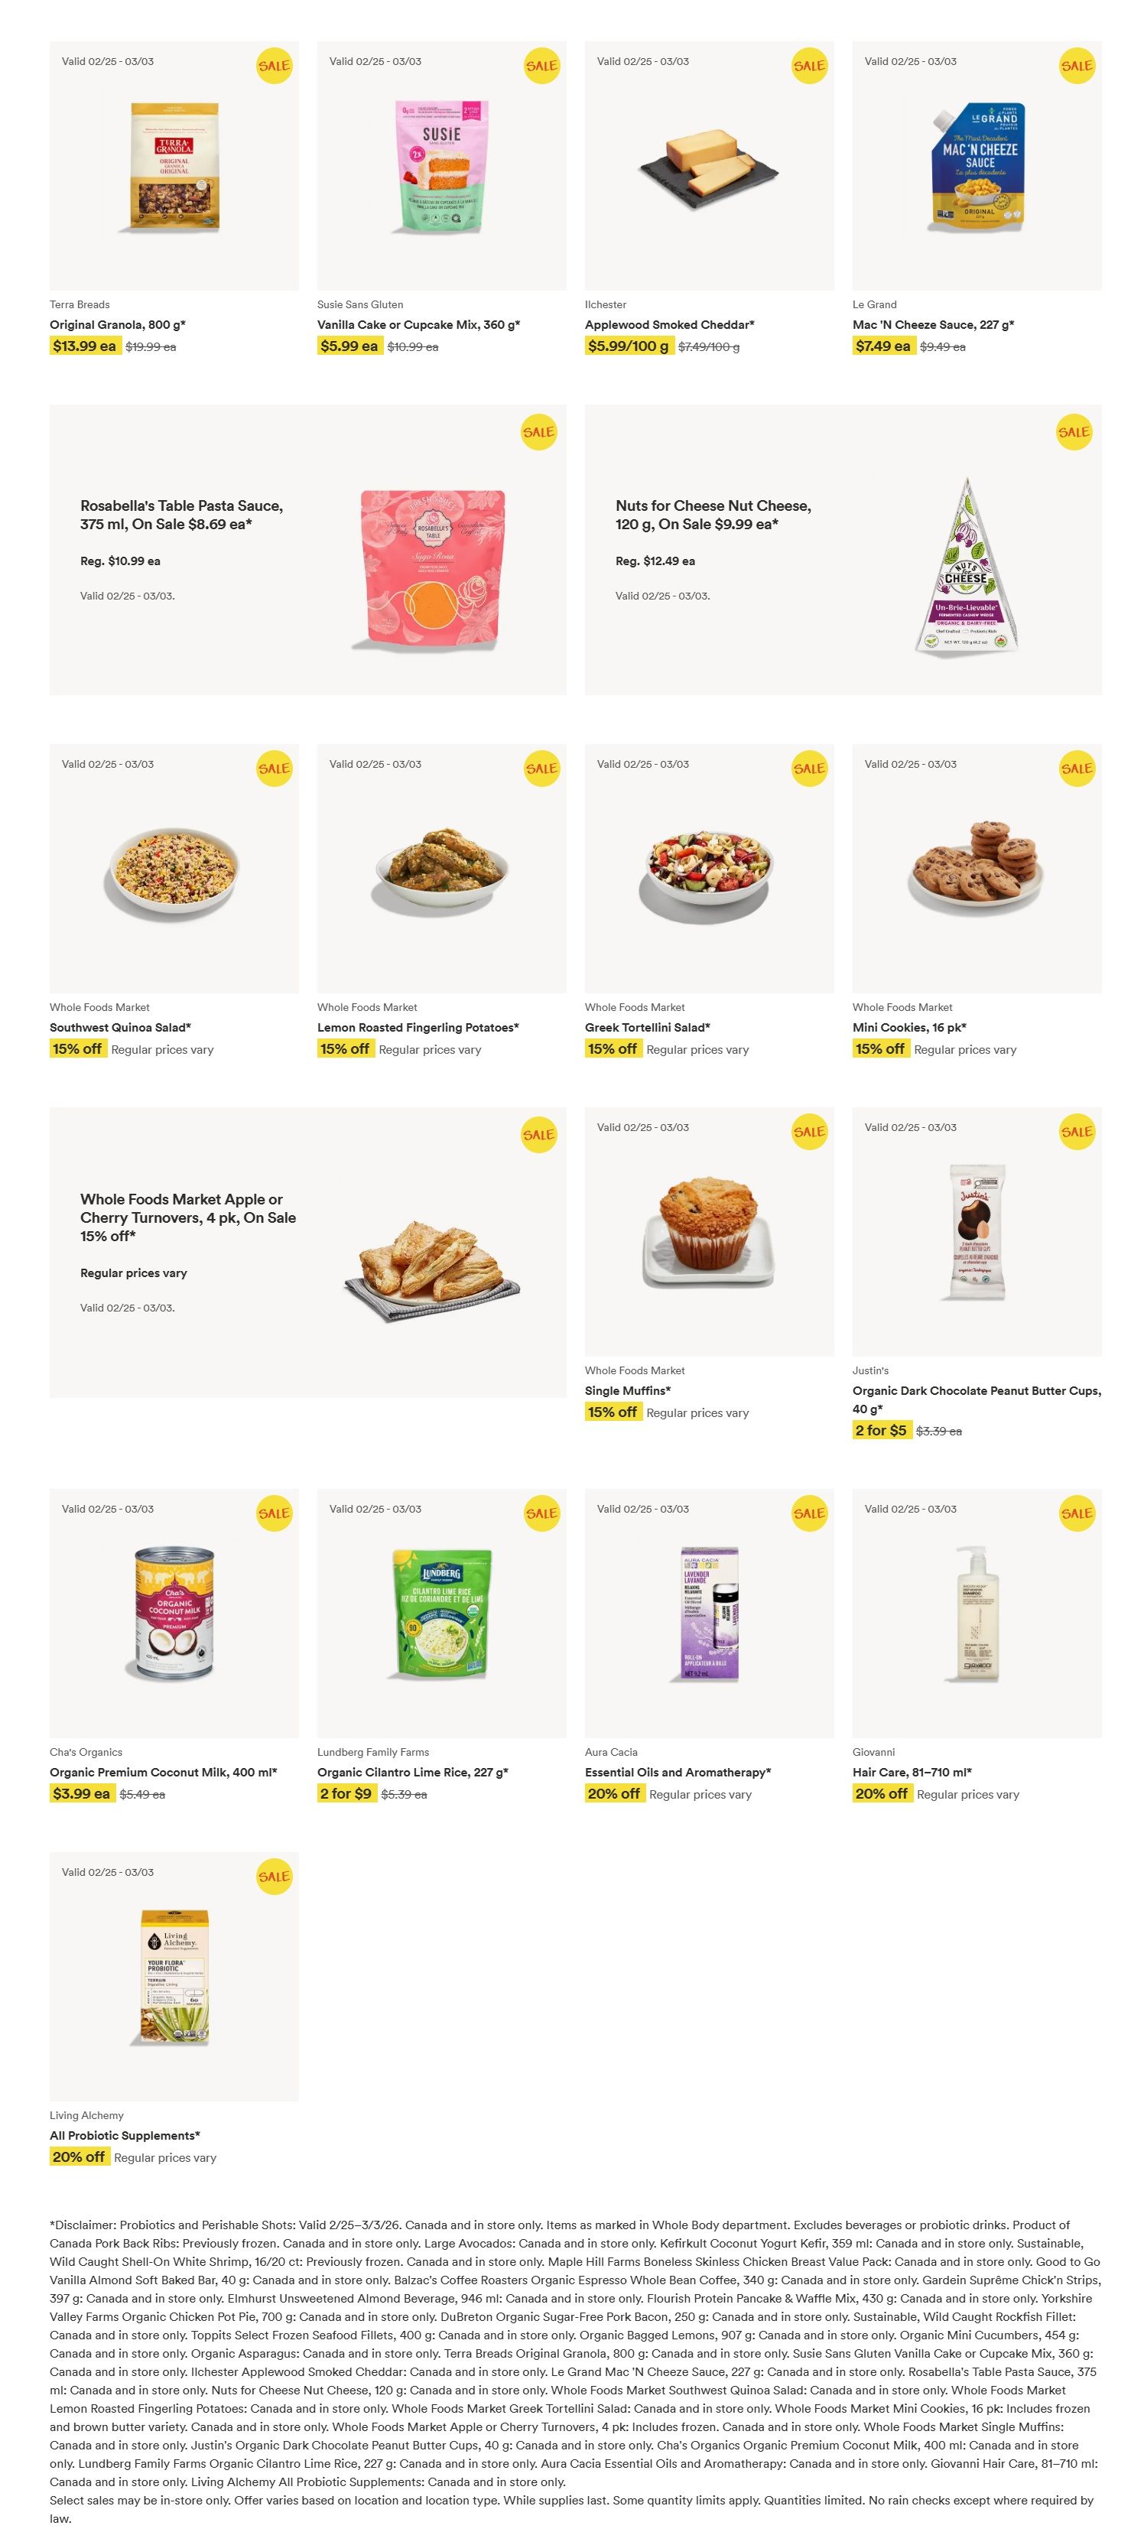1144x2545 pixels.
Task: Open Lemon Roasted Fingerling Potatoes title link
Action: point(418,1028)
